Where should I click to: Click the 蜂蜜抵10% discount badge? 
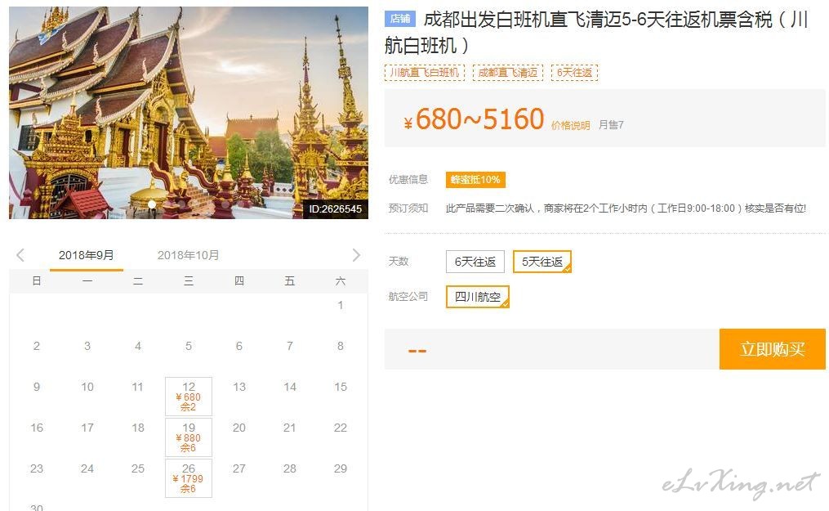click(475, 180)
